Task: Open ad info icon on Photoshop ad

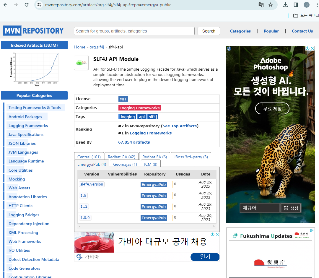Action: point(307,48)
